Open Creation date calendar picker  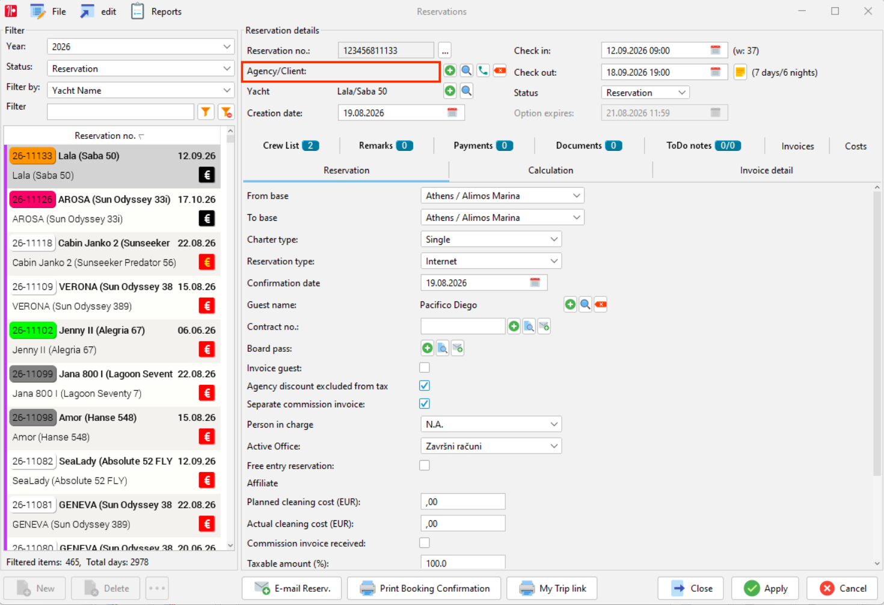(x=452, y=112)
